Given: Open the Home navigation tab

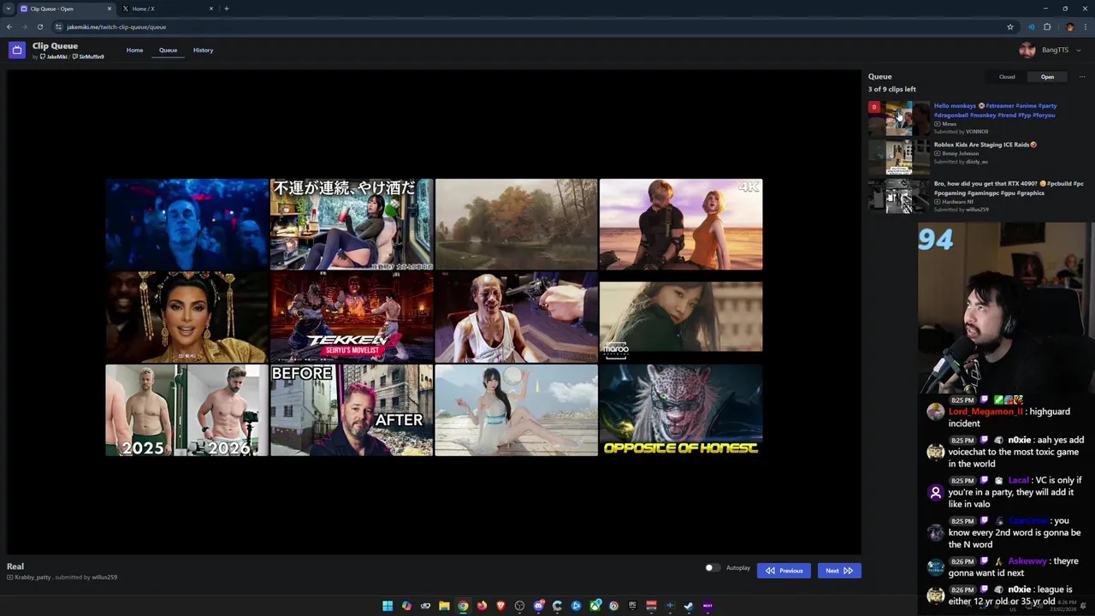Looking at the screenshot, I should pos(135,50).
